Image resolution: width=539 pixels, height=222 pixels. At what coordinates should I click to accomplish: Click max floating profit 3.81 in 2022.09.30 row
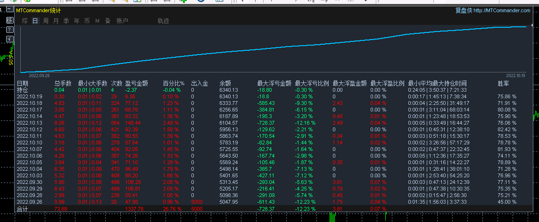coord(338,182)
